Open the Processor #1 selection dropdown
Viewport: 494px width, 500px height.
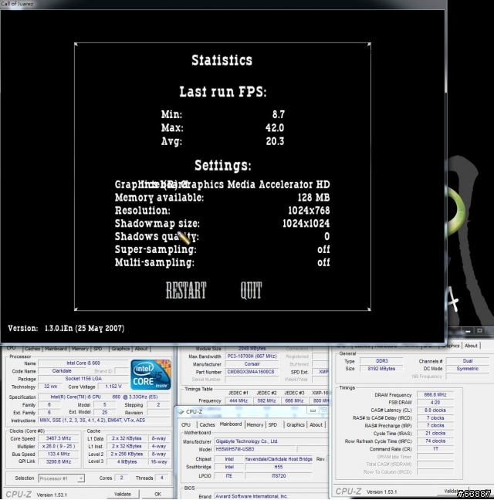tap(81, 478)
